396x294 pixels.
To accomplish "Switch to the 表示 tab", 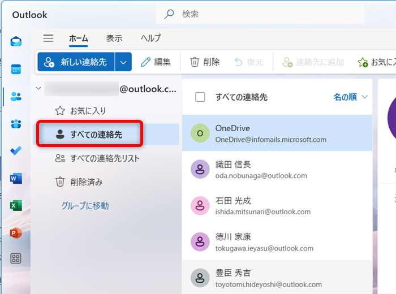I will 114,38.
